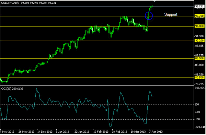The width and height of the screenshot is (206, 135).
Task: Click the white Support text label
Action: [171, 14]
